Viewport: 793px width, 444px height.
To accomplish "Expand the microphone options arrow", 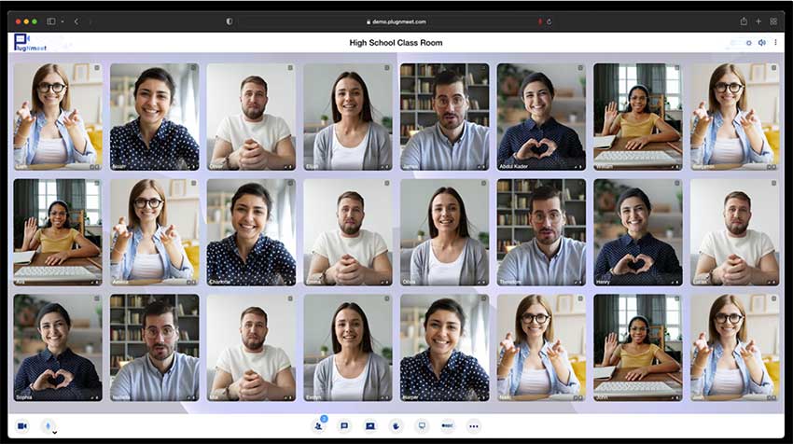I will tap(55, 432).
